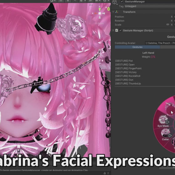This screenshot has height=175, width=175.
Task: Collapse the Gesture Manager (Script) foldout arrow
Action: [113, 30]
